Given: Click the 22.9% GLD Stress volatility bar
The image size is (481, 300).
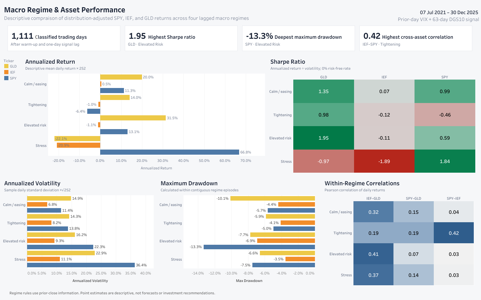Looking at the screenshot, I should (x=61, y=253).
